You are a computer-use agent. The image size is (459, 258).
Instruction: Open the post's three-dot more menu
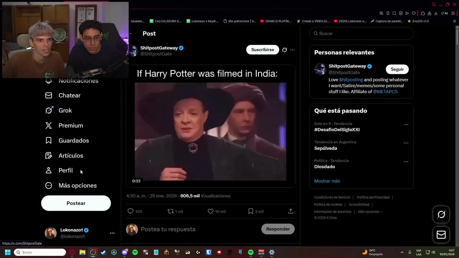[293, 50]
